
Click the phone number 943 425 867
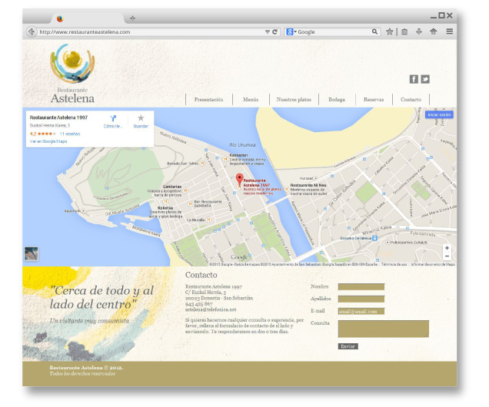coord(198,304)
